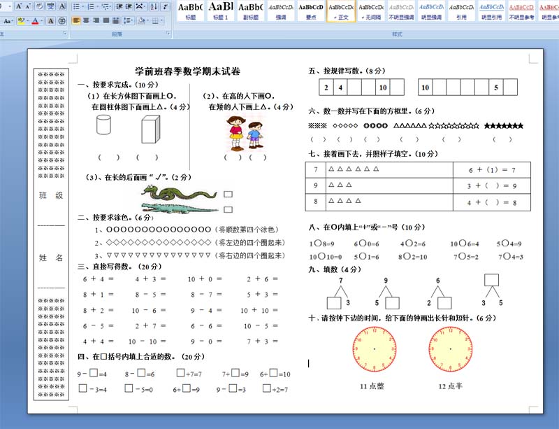This screenshot has width=559, height=429.
Task: Toggle the highlighted Align Left button
Action: pyautogui.click(x=76, y=21)
